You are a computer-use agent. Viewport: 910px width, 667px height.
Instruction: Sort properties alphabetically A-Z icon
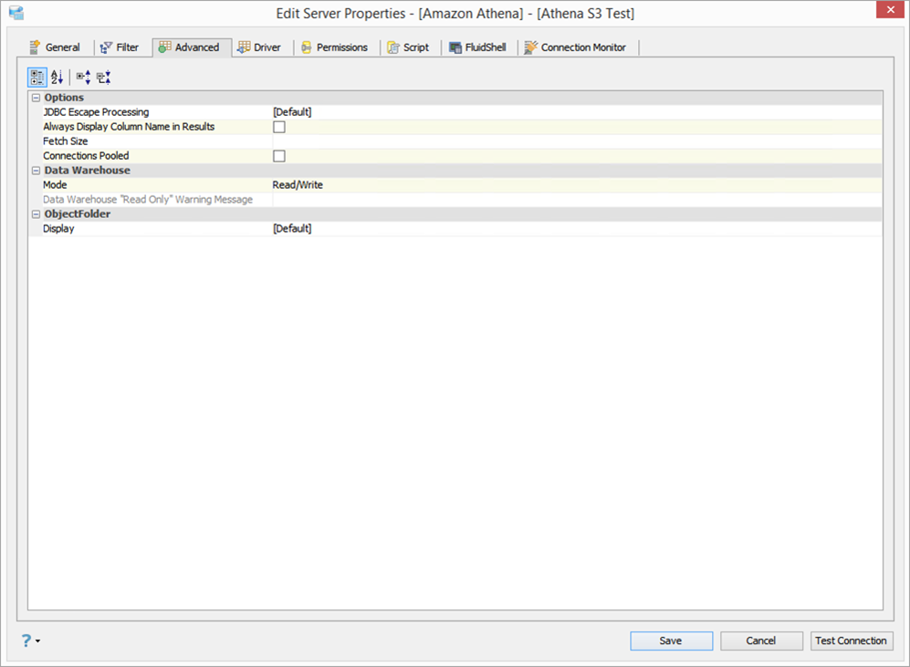[57, 78]
